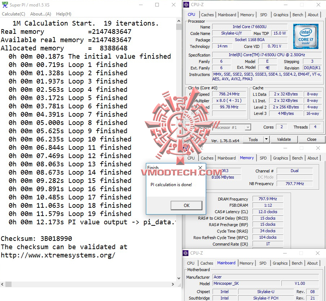This screenshot has height=301, width=326.
Task: Click the Close button in CPU-Z
Action: [x=312, y=139]
